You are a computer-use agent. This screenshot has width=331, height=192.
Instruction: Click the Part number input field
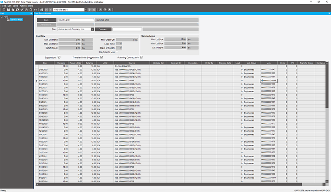point(76,20)
